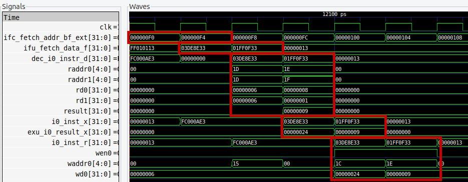This screenshot has width=468, height=182.
Task: Click 00000024 in the wd0 row
Action: 347,174
